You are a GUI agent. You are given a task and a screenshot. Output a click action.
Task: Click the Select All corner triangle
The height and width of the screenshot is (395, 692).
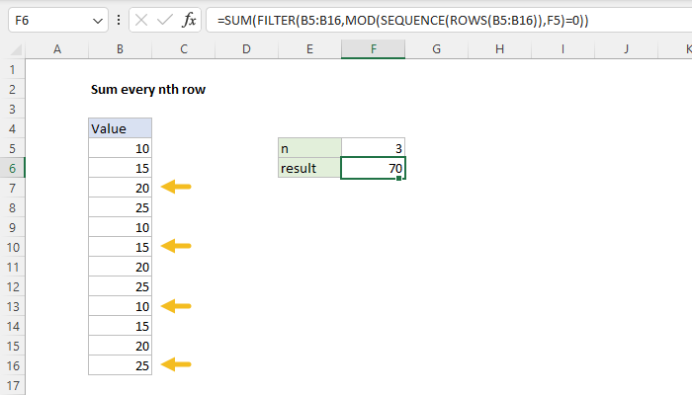(x=12, y=48)
